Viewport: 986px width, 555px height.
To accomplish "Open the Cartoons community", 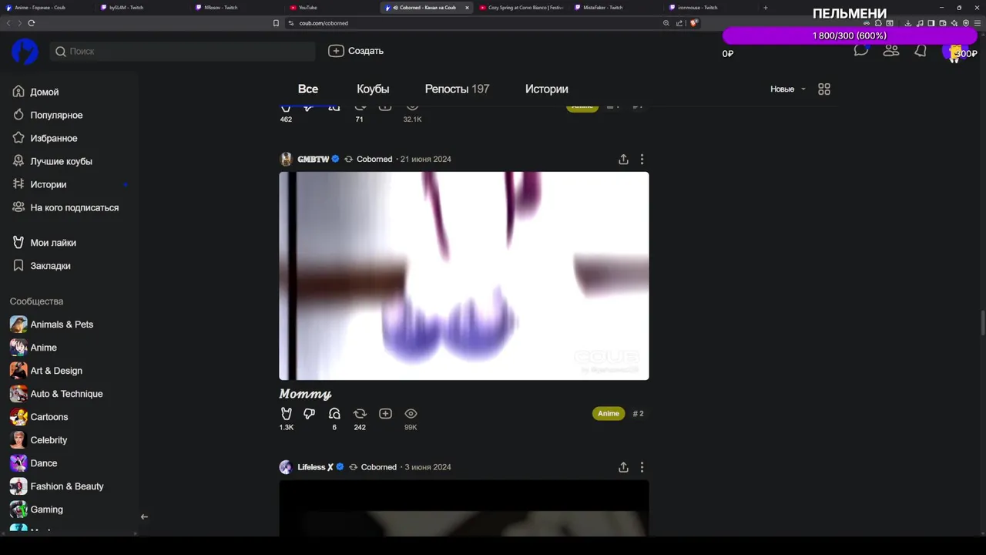I will 49,417.
